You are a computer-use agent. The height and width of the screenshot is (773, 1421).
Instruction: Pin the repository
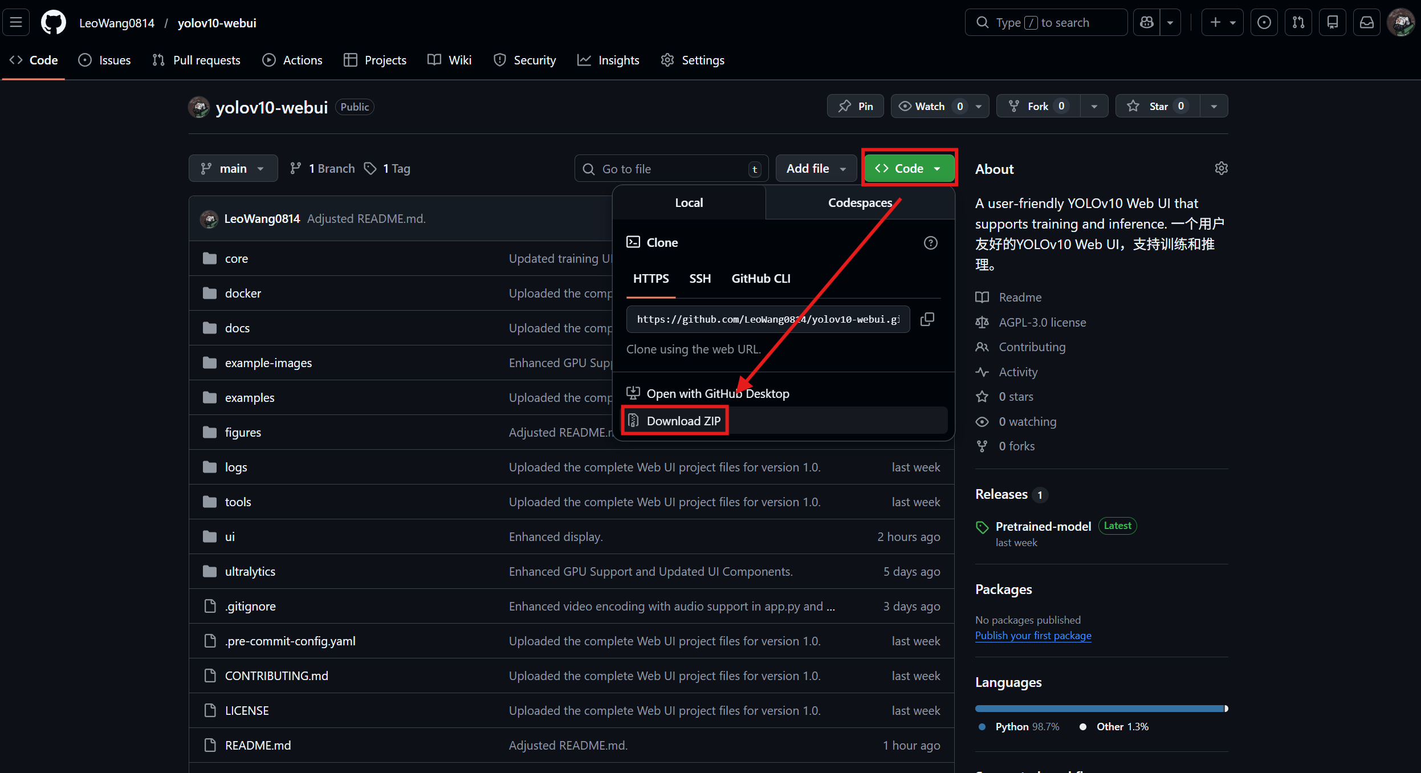855,107
